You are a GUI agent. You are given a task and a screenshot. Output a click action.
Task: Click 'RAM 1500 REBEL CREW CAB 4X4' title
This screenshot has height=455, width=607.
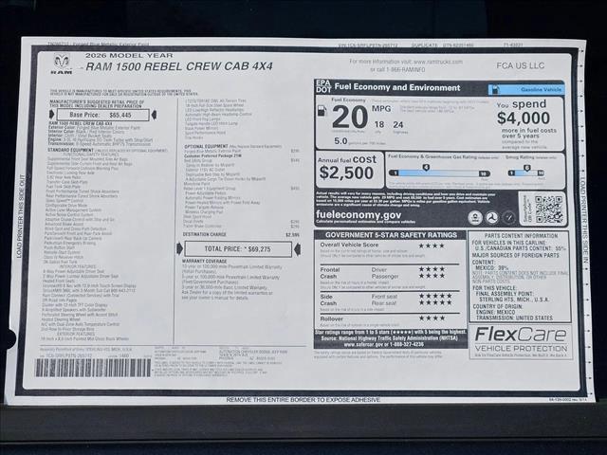179,66
